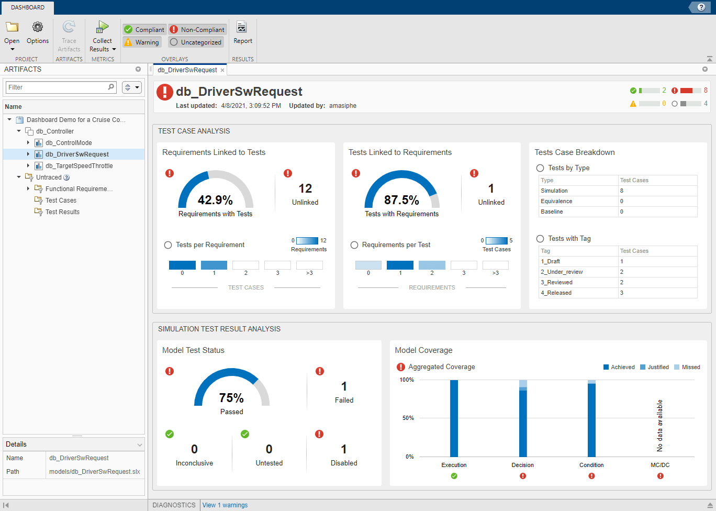Click the Tests per Requirement color scale
The width and height of the screenshot is (716, 511).
[307, 241]
